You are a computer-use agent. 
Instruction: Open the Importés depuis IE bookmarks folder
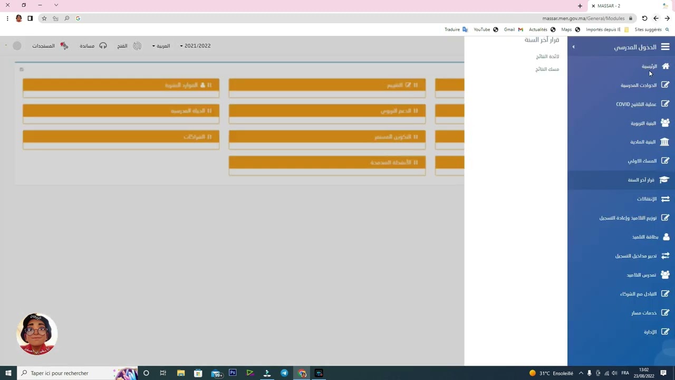click(x=607, y=30)
